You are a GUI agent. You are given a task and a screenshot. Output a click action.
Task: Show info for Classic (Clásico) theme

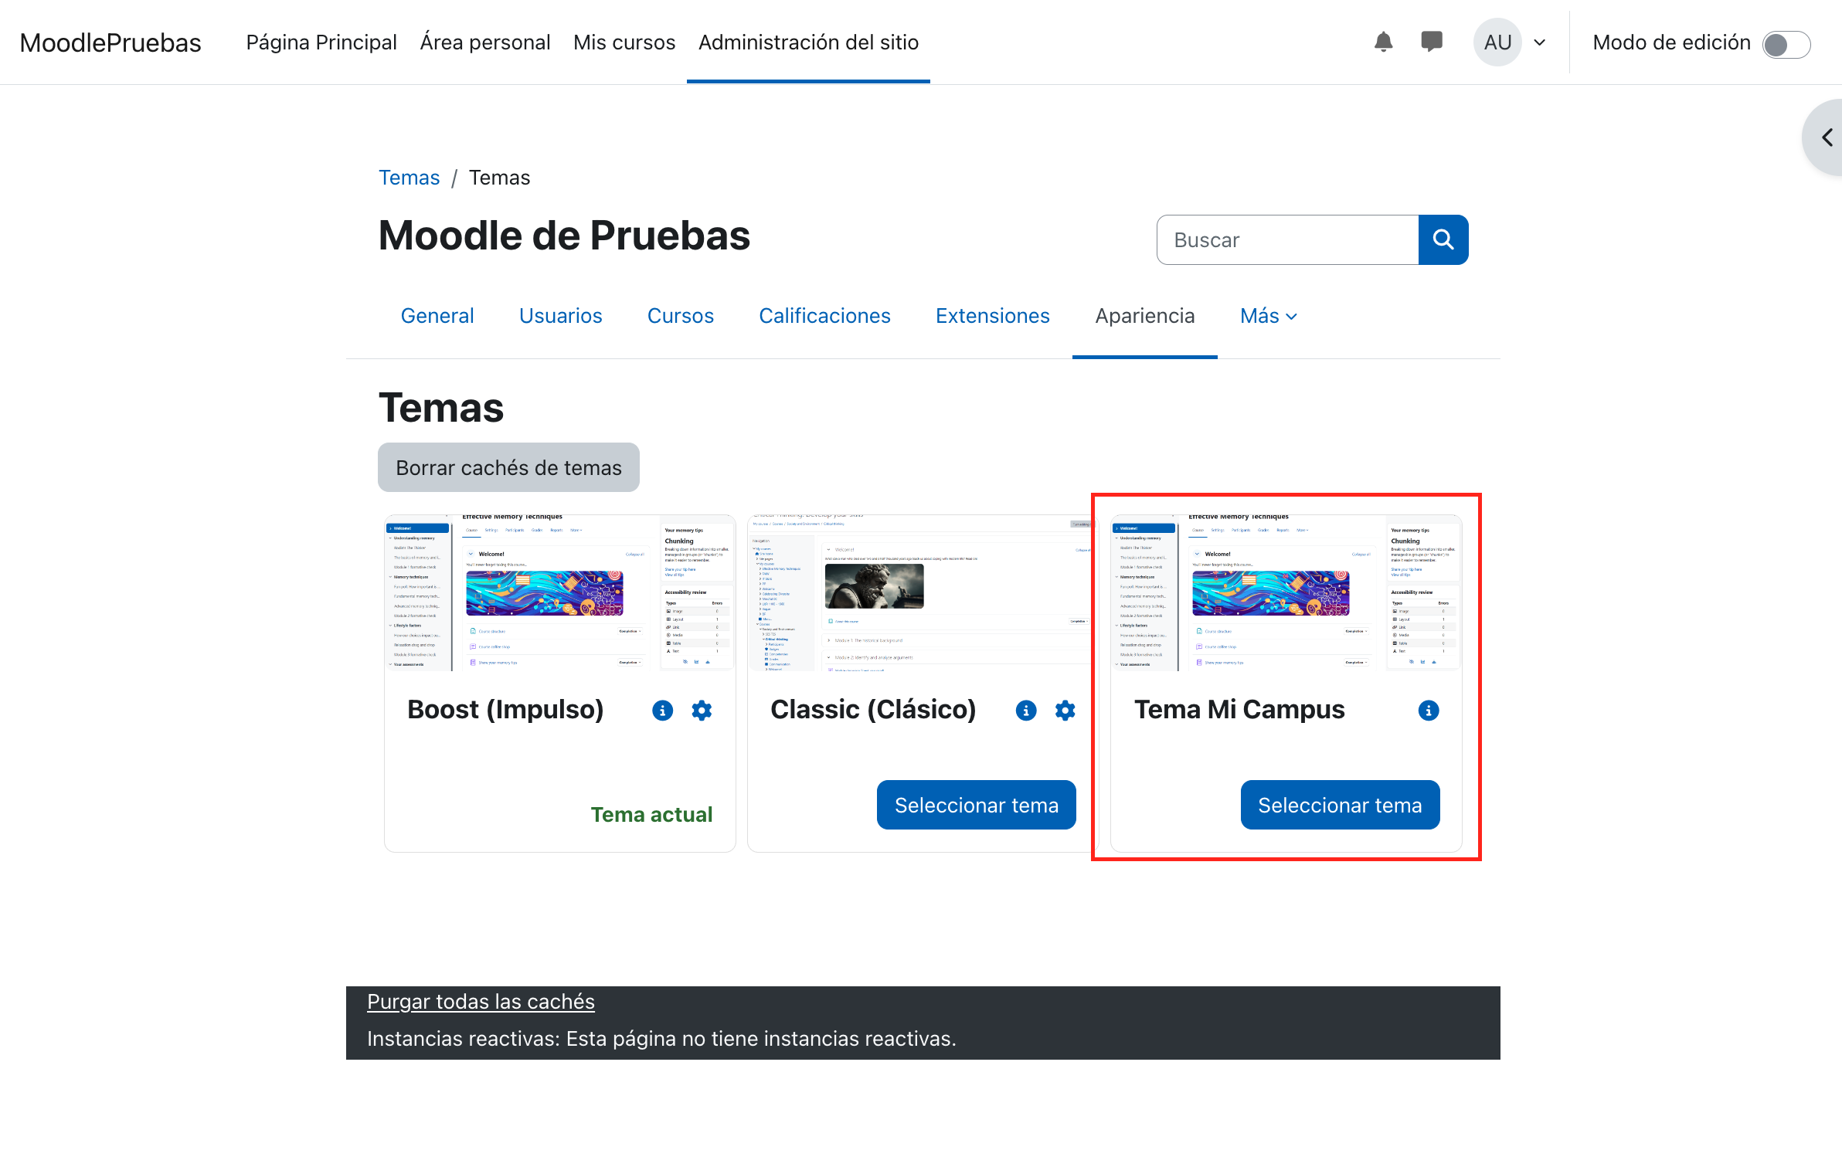1025,711
